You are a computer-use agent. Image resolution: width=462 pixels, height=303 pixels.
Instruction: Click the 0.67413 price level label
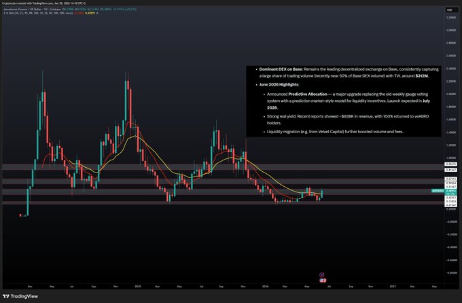click(451, 179)
